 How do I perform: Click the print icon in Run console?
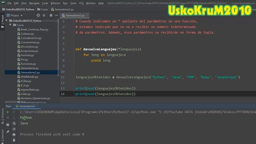(14, 135)
